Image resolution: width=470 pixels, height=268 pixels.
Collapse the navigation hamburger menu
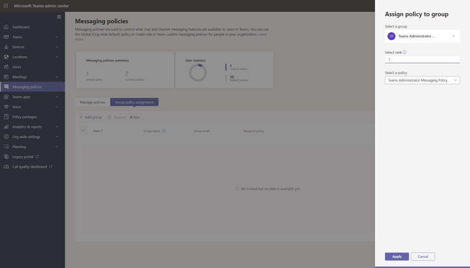[59, 17]
